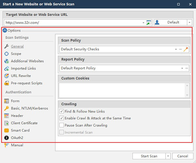Click the Start Scan button
Viewport: 196px width, 163px height.
pyautogui.click(x=149, y=156)
